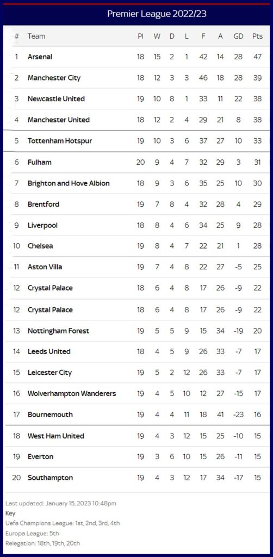This screenshot has height=557, width=273.
Task: Open Newcastle United team link
Action: point(56,99)
